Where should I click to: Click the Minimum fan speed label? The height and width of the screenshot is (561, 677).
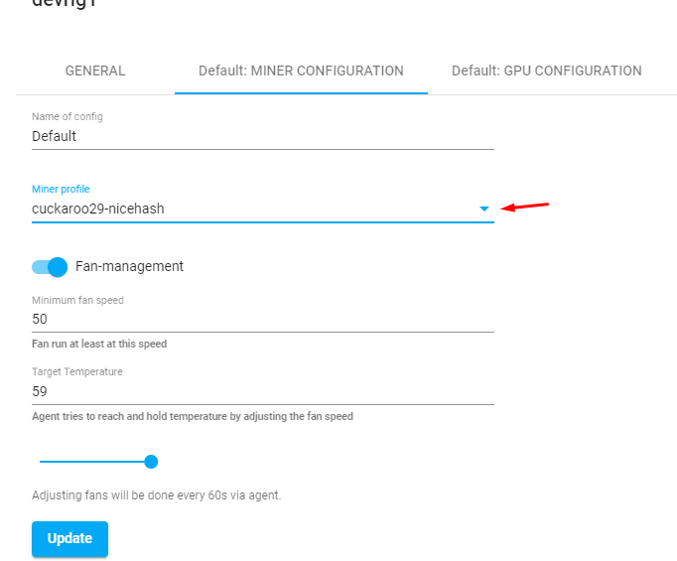pyautogui.click(x=77, y=300)
